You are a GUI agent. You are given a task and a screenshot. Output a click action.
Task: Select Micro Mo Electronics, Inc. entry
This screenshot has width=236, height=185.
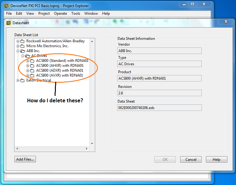pos(47,46)
